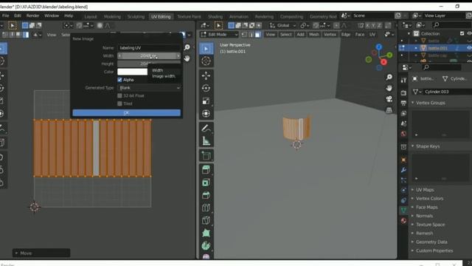Screen dimensions: 472x266
Task: Click the 3D viewport zoom magnifier icon
Action: coord(389,77)
